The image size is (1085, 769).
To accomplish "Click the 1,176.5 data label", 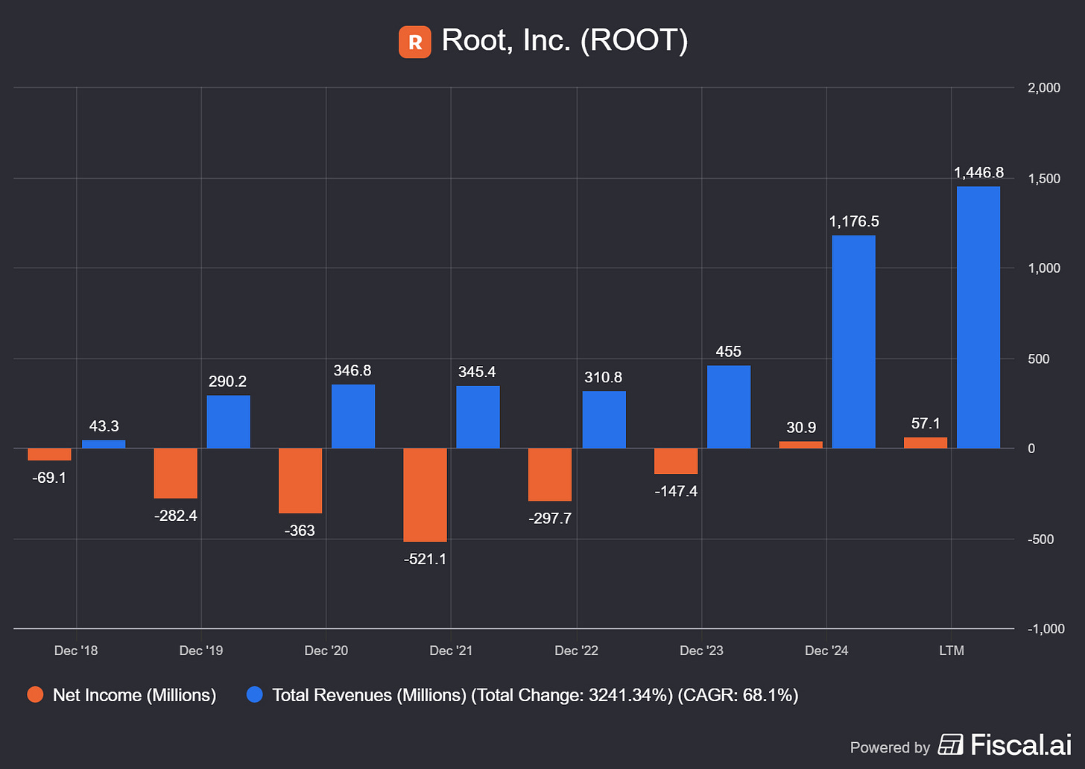I will [854, 221].
